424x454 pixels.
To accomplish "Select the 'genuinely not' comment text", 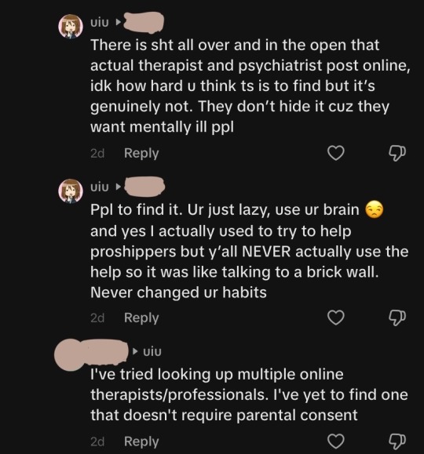I will pyautogui.click(x=250, y=86).
